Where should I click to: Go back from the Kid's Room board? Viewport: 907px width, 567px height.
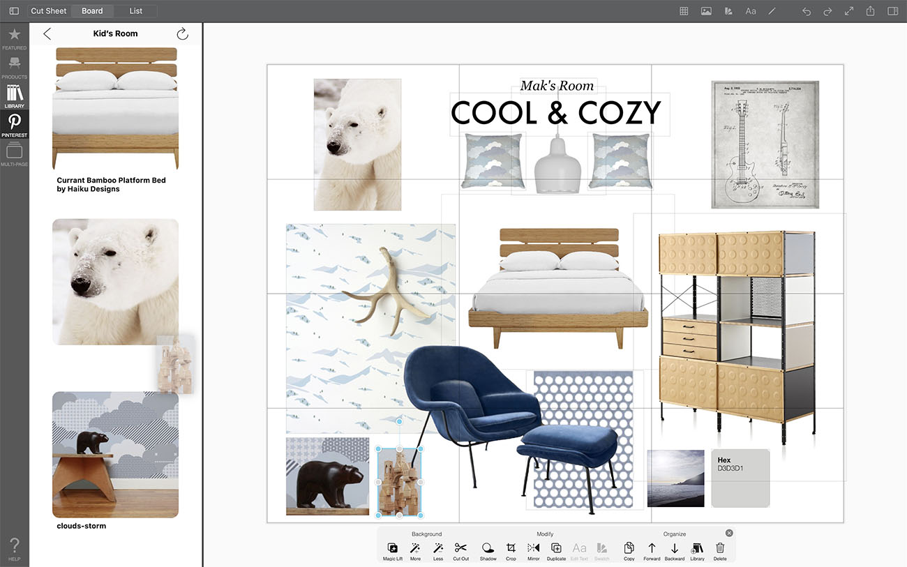pos(47,33)
